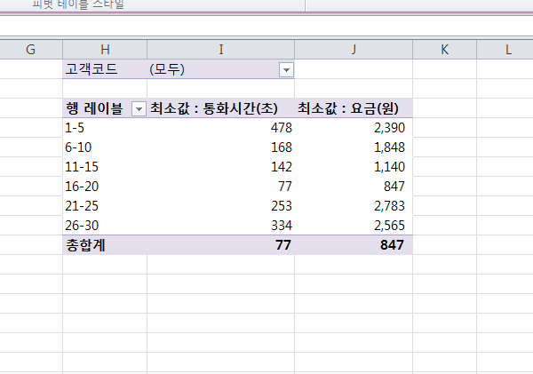Click the cell with value 2,390
The image size is (533, 374).
click(387, 128)
